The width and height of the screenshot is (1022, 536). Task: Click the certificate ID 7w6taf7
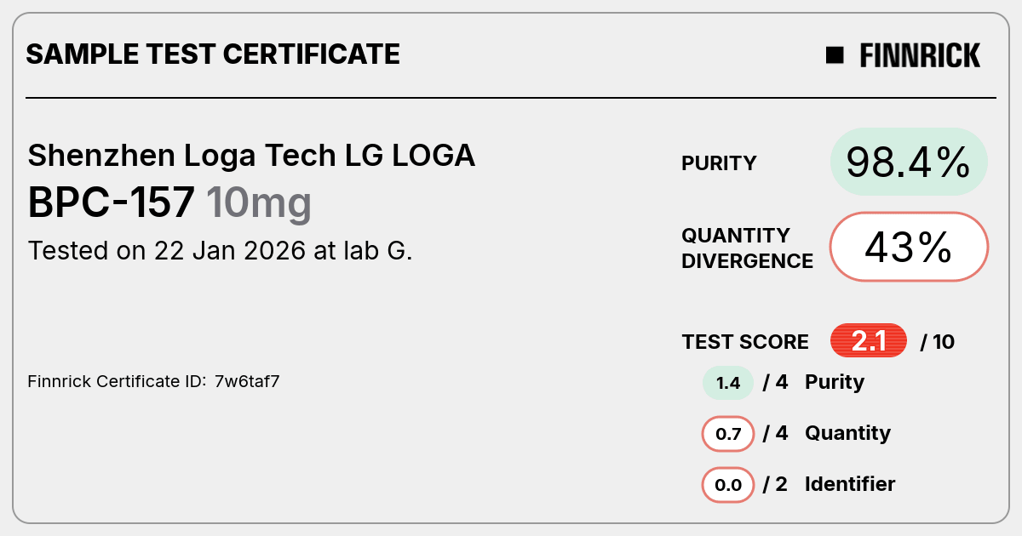coord(247,381)
